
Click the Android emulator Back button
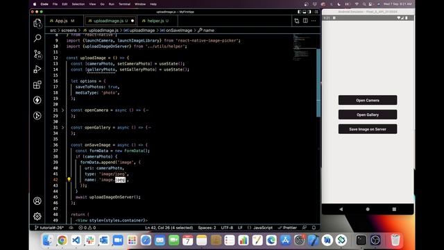(x=341, y=209)
